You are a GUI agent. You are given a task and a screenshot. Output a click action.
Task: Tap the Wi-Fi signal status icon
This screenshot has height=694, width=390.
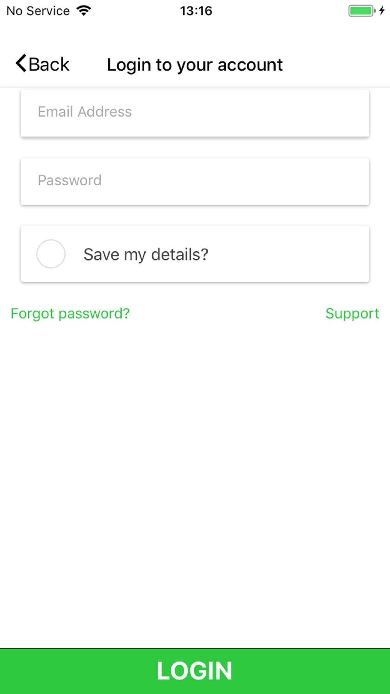click(84, 11)
